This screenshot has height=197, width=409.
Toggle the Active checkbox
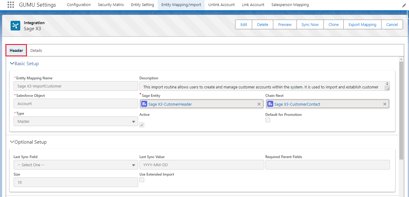[142, 125]
